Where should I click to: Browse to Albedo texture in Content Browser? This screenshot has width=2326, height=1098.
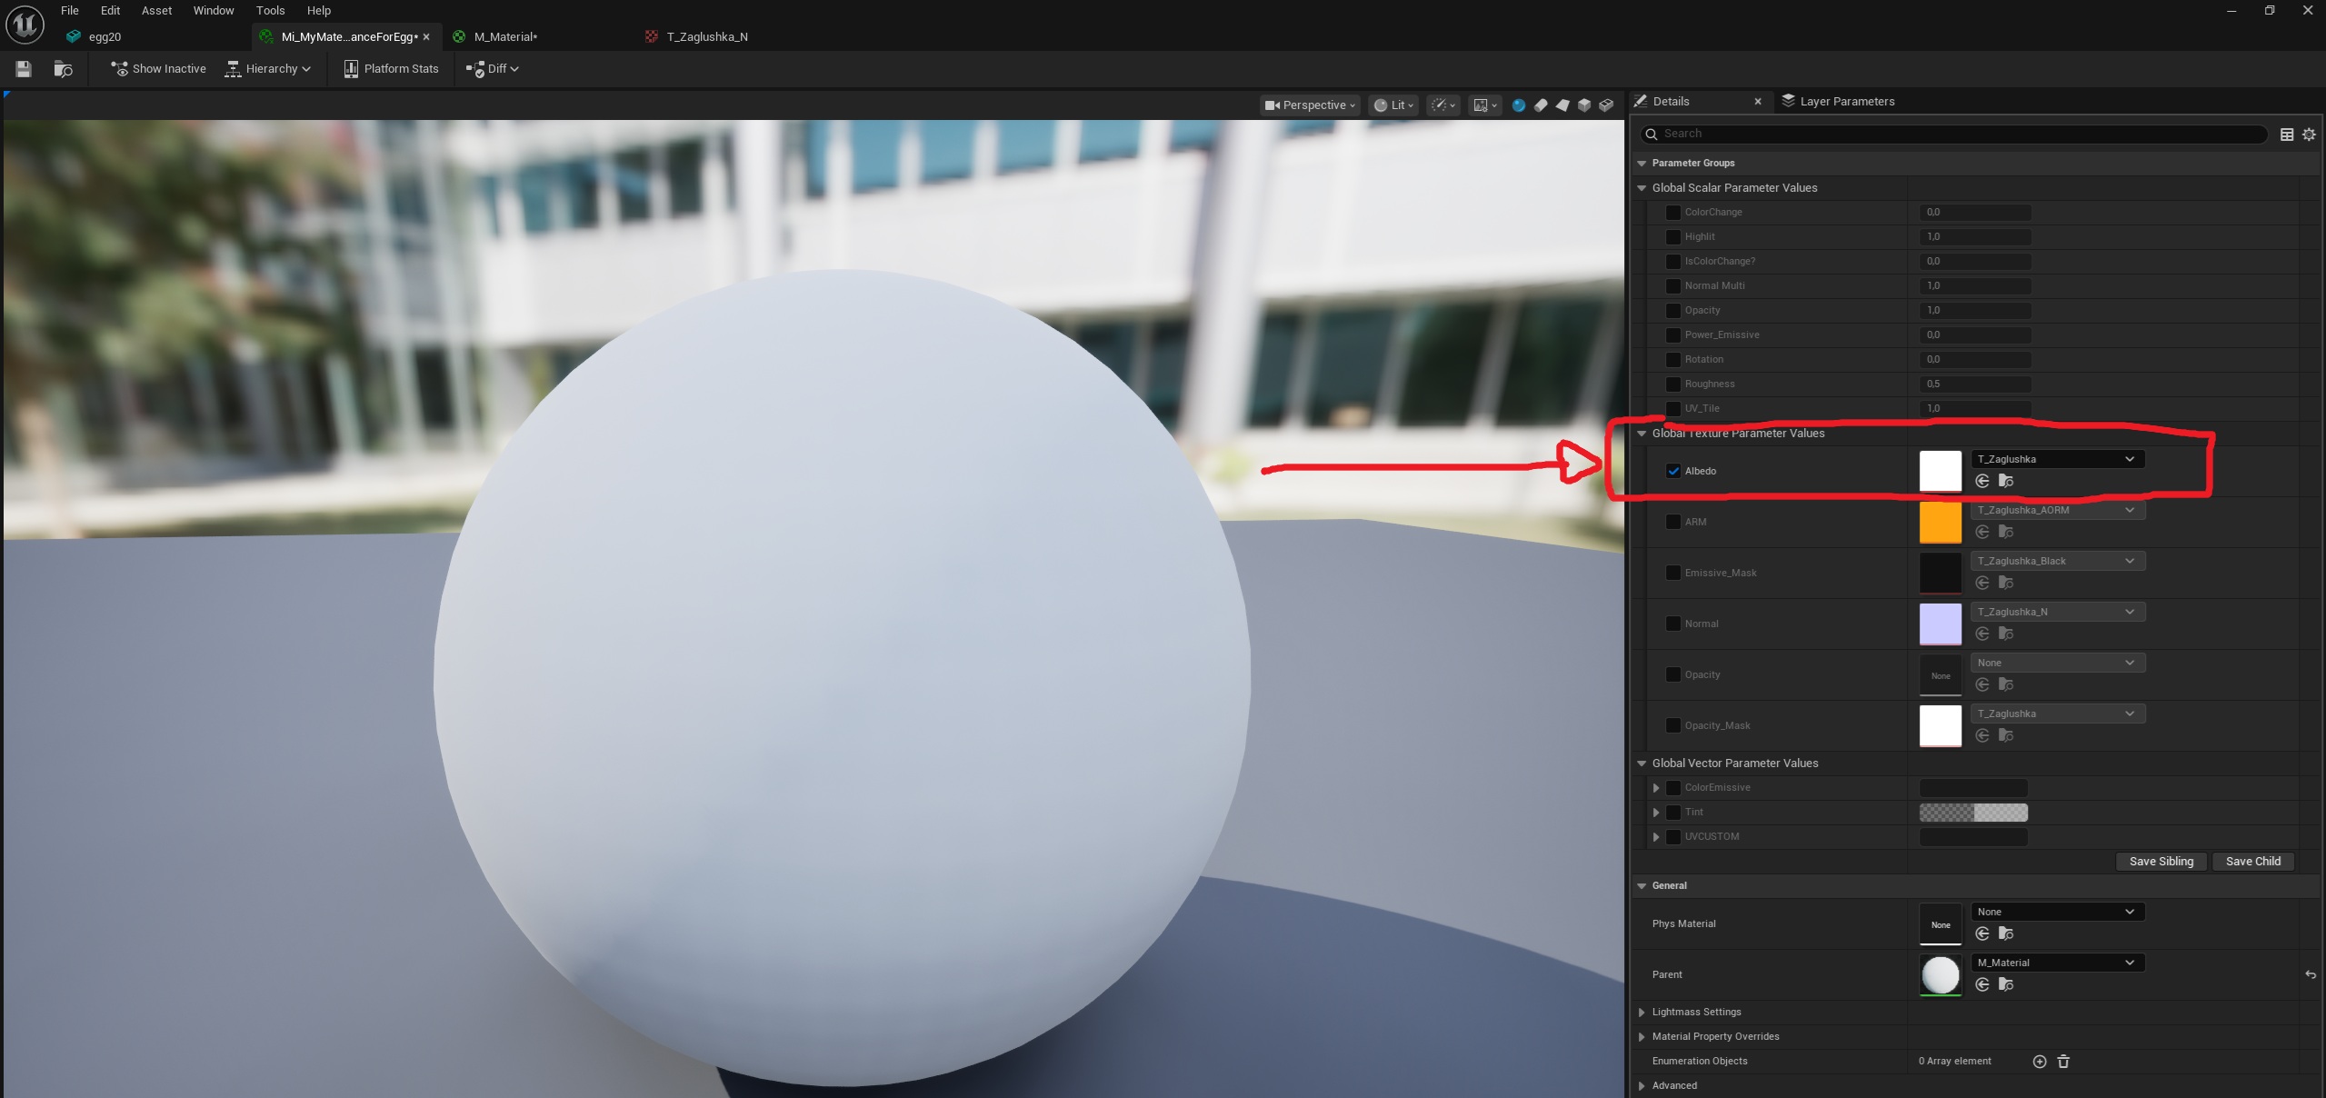point(2006,481)
